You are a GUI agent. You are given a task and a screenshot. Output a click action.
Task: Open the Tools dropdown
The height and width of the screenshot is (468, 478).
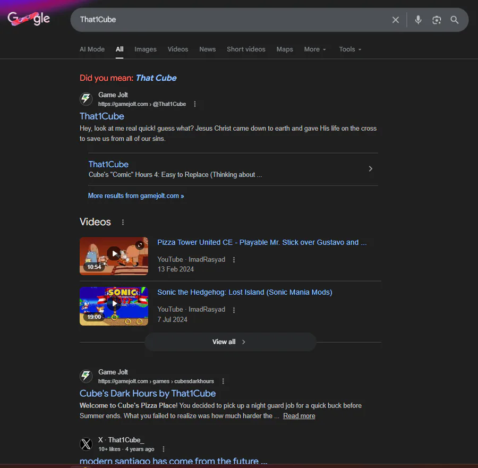[350, 49]
